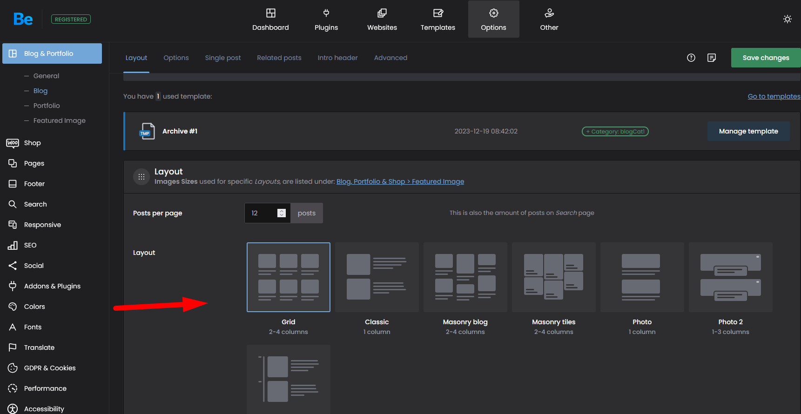Select the Portfolio submenu item
This screenshot has height=414, width=801.
tap(47, 106)
